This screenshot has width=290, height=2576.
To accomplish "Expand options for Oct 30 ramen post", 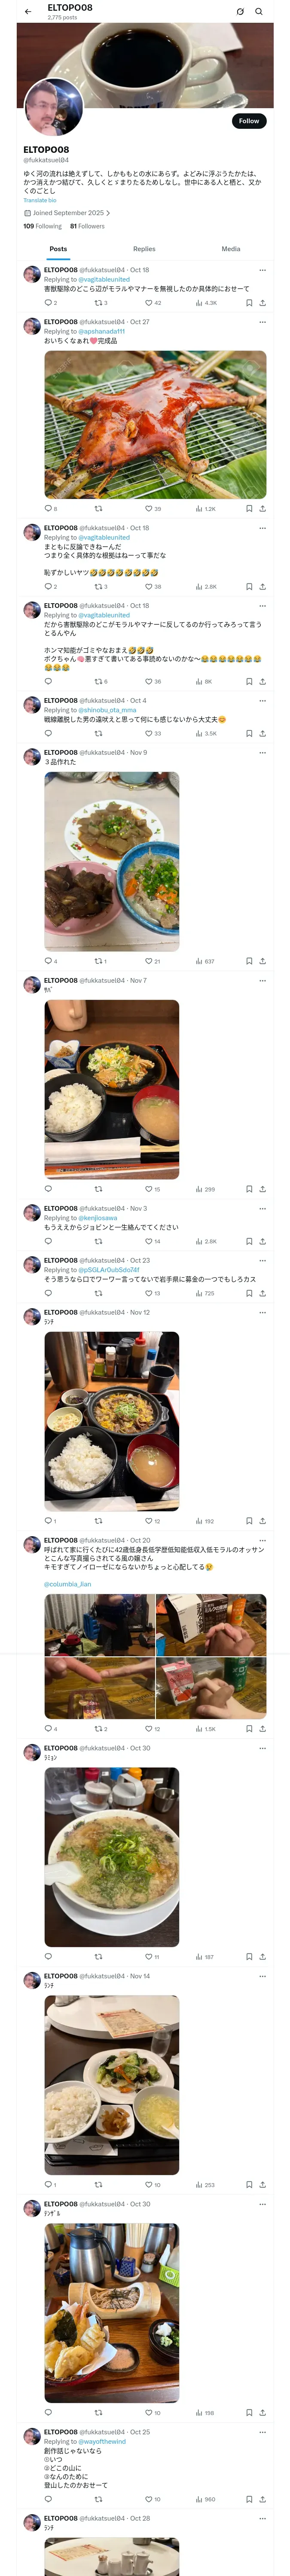I will [262, 1748].
